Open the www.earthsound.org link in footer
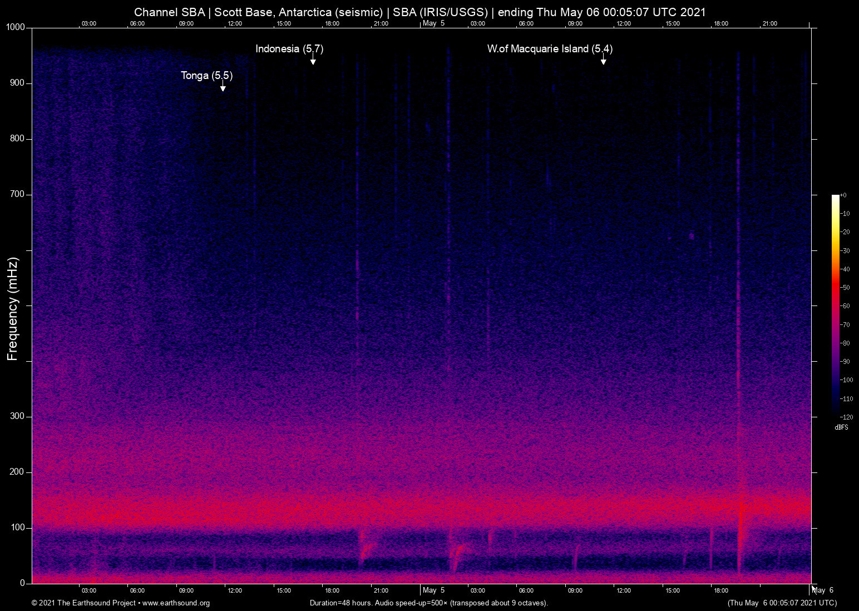This screenshot has height=611, width=859. pyautogui.click(x=176, y=603)
